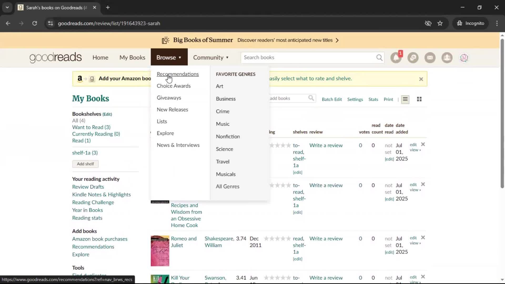Choose the Music genre
Screen dimensions: 505x284
tap(223, 124)
